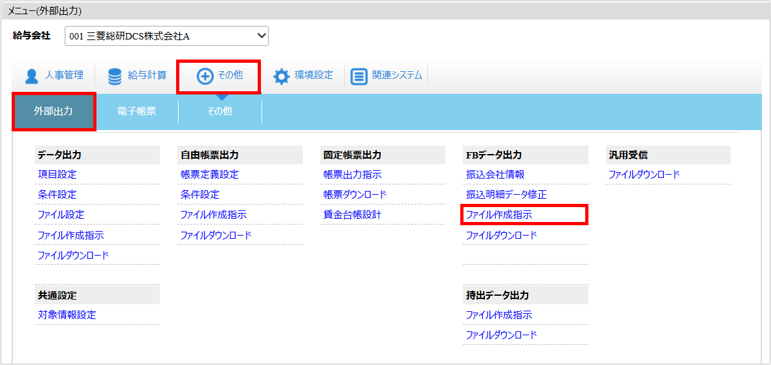
Task: Open the 給与計算 top menu
Action: [x=147, y=75]
